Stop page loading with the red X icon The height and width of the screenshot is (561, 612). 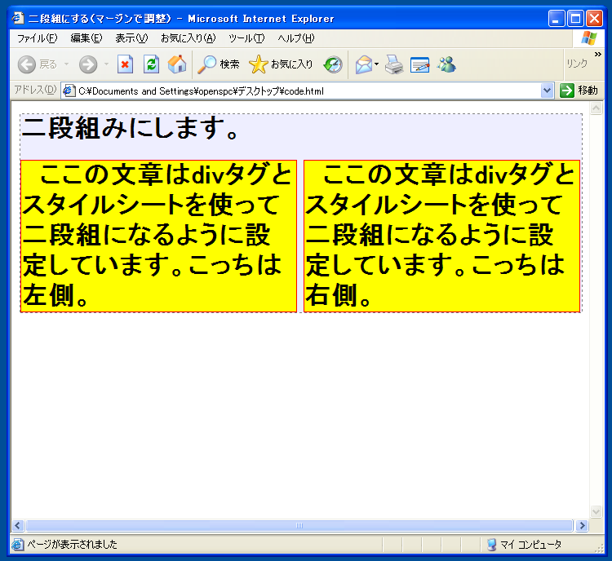pos(125,64)
